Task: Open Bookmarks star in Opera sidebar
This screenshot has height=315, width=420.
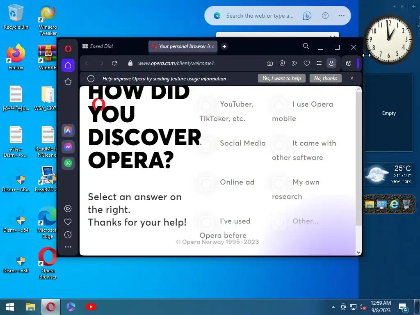Action: [x=68, y=82]
